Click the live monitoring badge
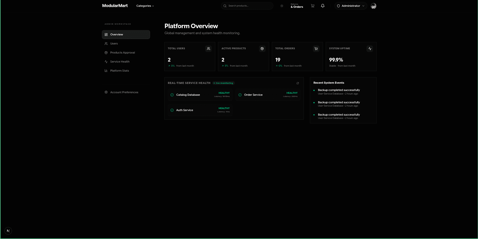This screenshot has width=478, height=239. click(x=224, y=83)
